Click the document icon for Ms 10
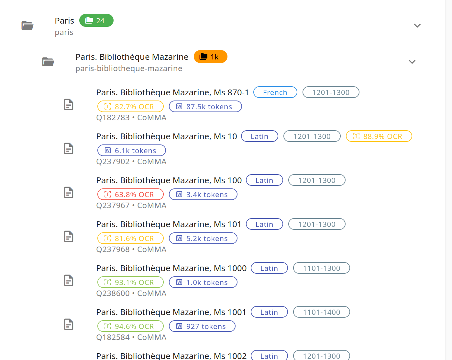Screen dimensions: 452x360 (69, 149)
